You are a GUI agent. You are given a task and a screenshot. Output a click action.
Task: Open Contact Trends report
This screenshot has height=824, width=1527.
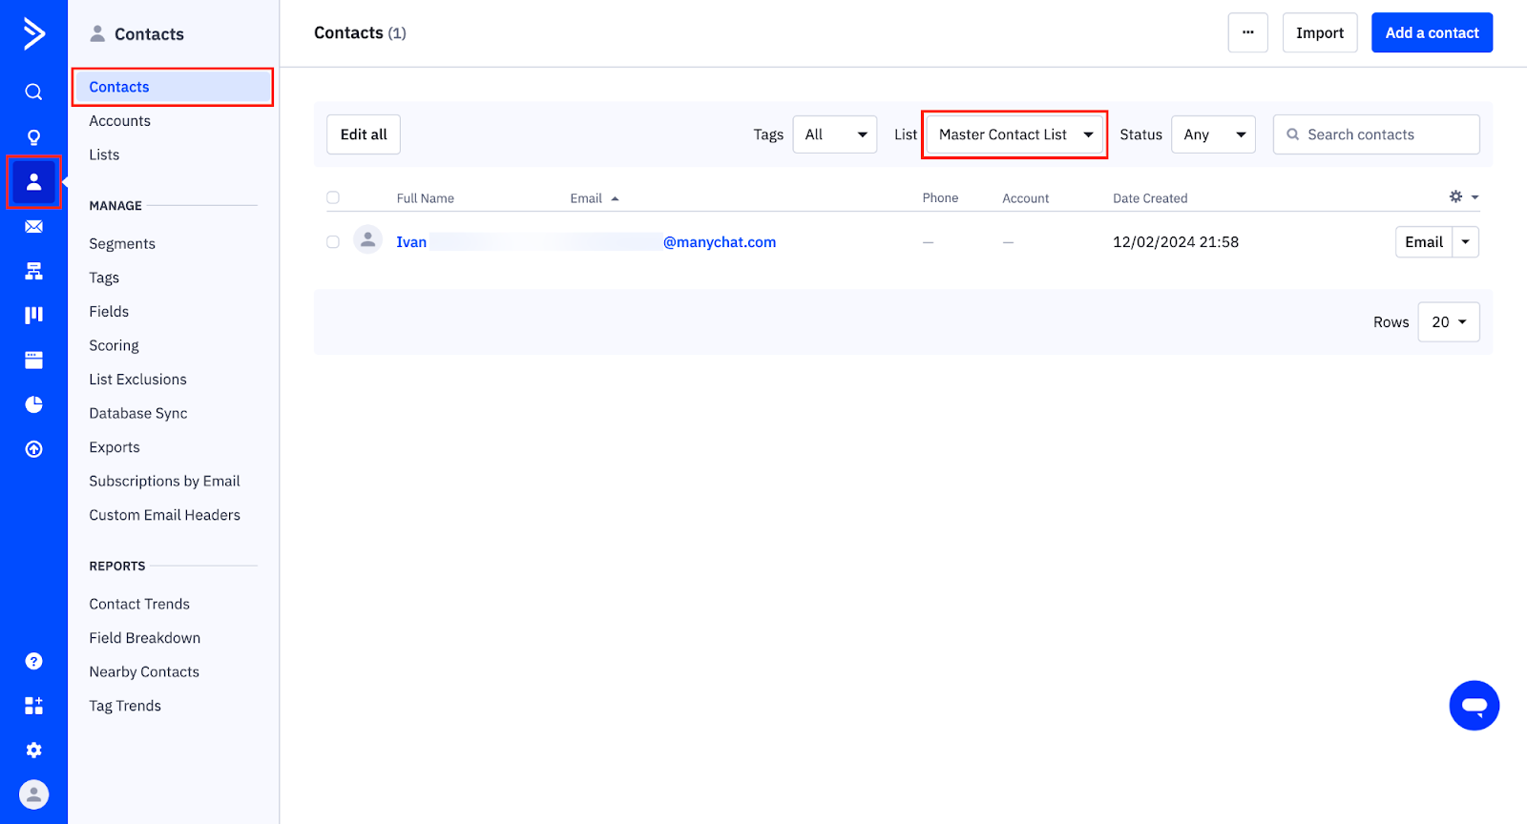tap(139, 605)
